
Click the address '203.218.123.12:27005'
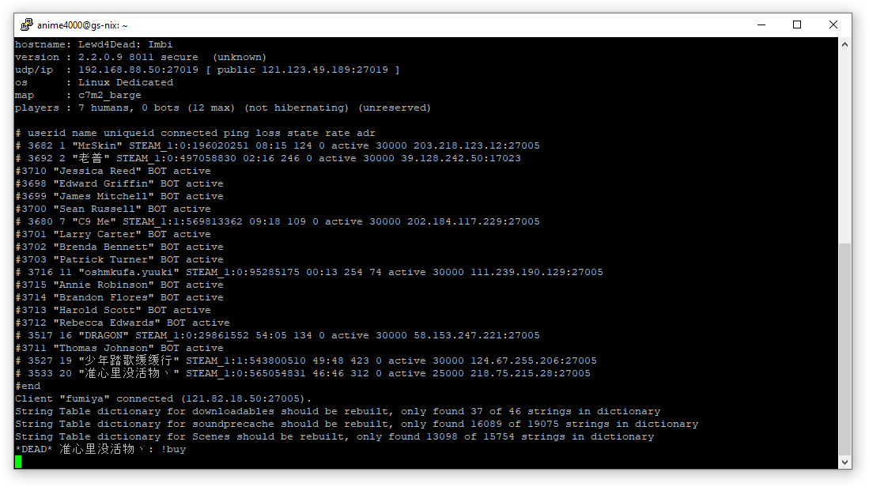(477, 145)
